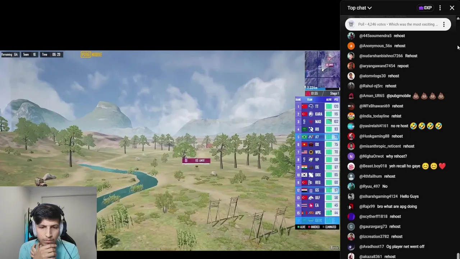460x259 pixels.
Task: Click avatar of @xiharshgaming4124
Action: [x=351, y=196]
